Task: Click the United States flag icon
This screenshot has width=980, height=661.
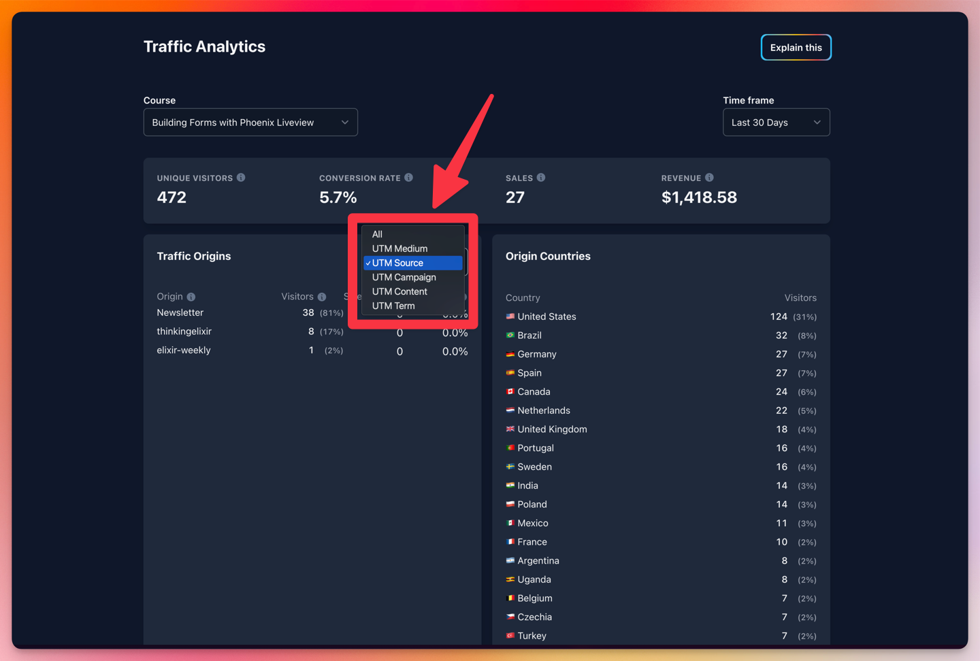Action: tap(510, 316)
